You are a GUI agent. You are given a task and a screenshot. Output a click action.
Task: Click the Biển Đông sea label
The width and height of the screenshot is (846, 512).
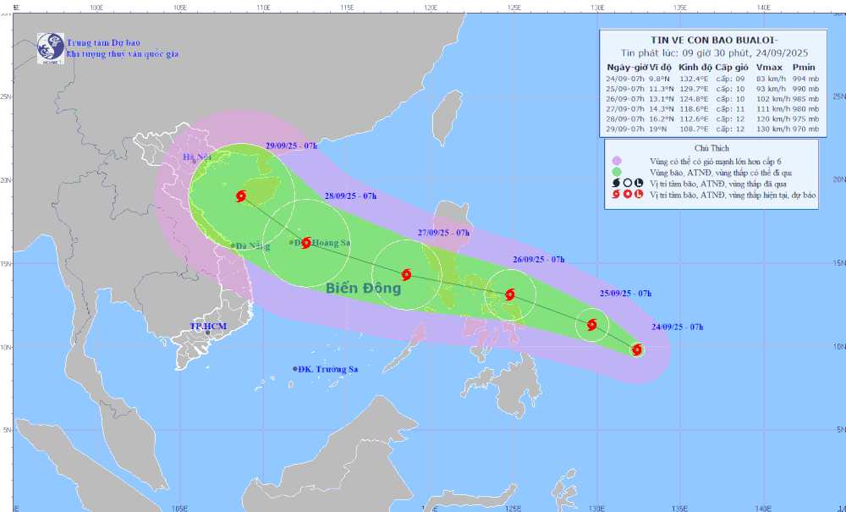pyautogui.click(x=364, y=288)
